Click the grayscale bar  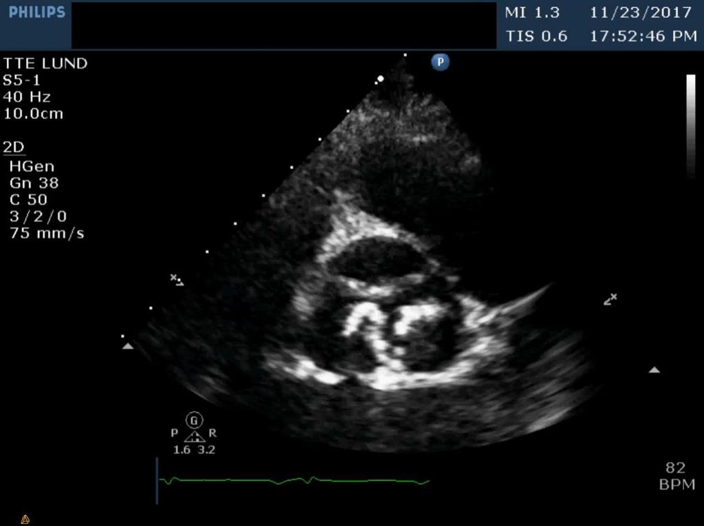690,128
